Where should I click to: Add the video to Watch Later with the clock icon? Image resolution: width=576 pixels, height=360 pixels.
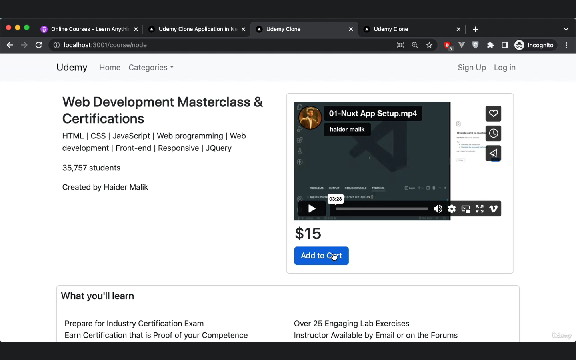coord(493,133)
